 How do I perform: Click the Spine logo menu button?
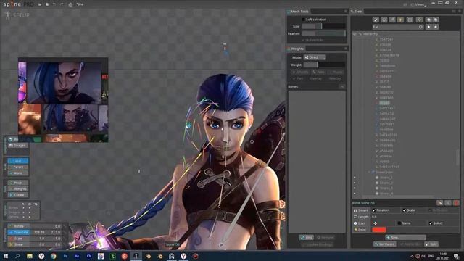pos(18,4)
